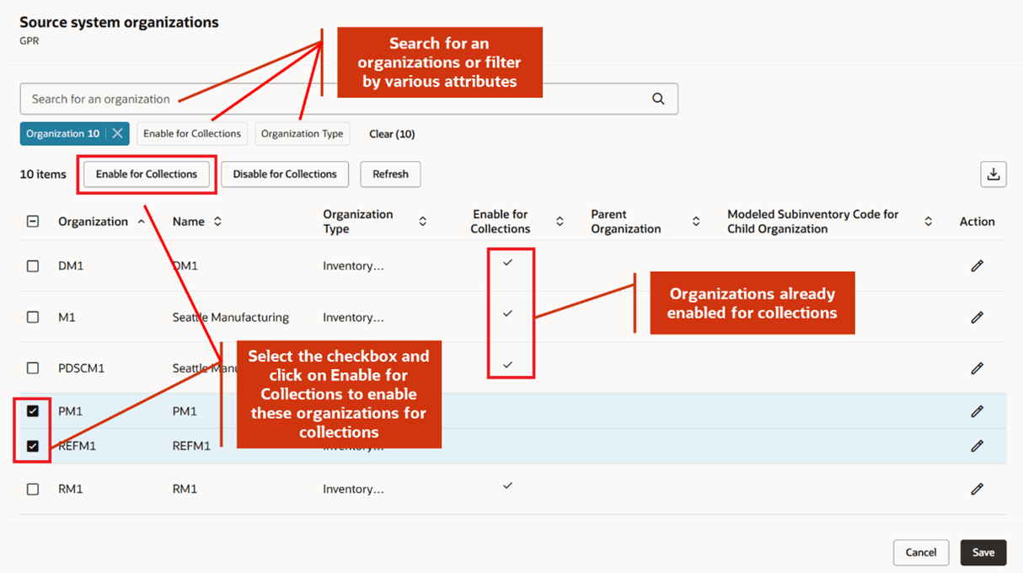Click the Disable for Collections button
The image size is (1023, 573).
click(x=284, y=174)
